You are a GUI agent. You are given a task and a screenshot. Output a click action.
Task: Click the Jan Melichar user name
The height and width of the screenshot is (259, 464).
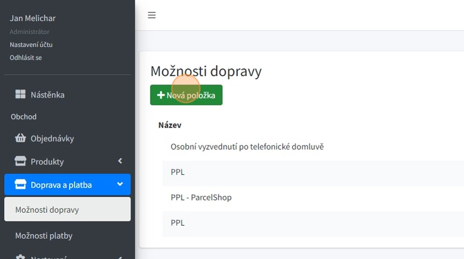tap(32, 18)
